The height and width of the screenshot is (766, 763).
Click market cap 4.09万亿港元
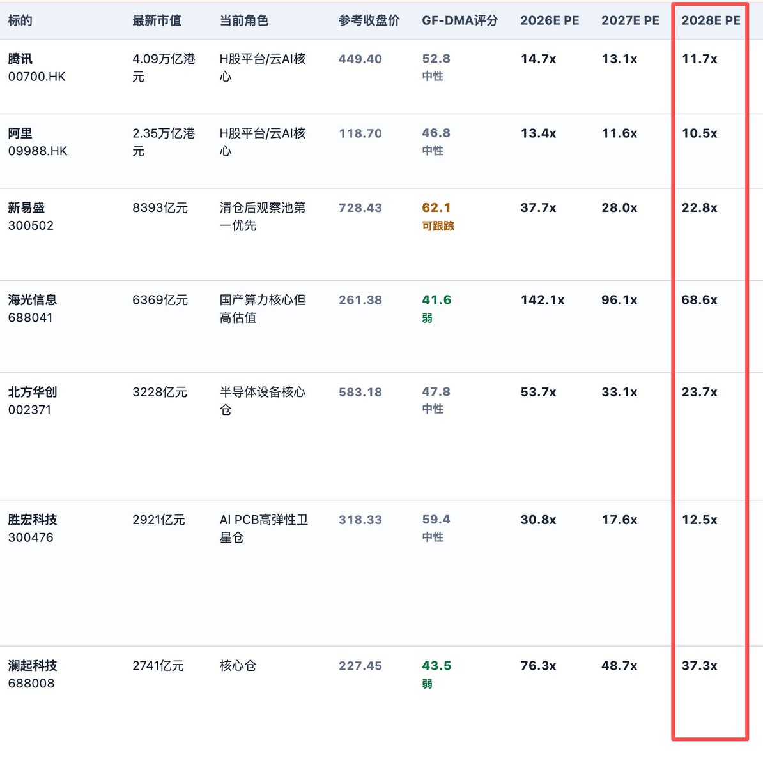pos(164,68)
